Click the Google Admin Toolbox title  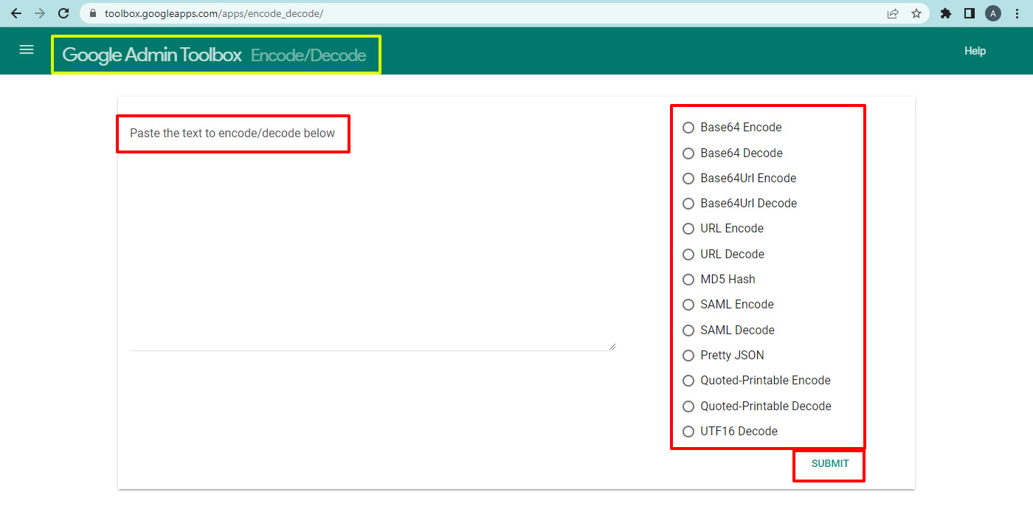tap(152, 55)
